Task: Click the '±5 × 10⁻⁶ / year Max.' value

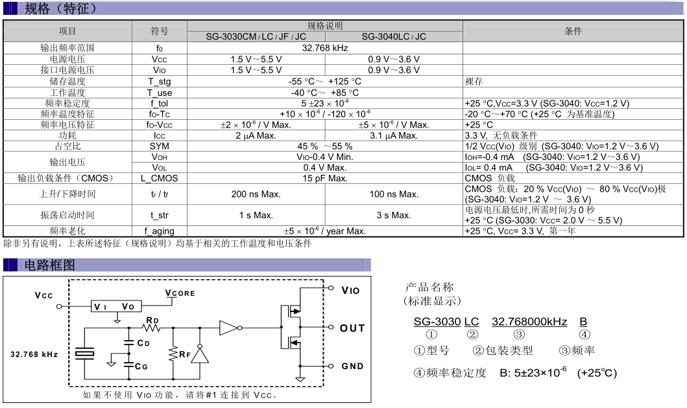Action: point(324,231)
